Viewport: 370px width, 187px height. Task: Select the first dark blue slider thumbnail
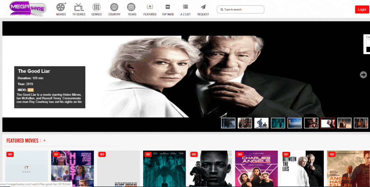[x=228, y=123]
